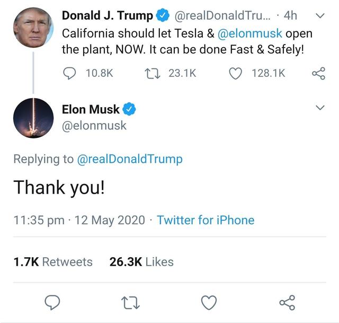Reply to Elon Musk's Thank you tweet
Viewport: 339px width, 323px height.
[51, 302]
